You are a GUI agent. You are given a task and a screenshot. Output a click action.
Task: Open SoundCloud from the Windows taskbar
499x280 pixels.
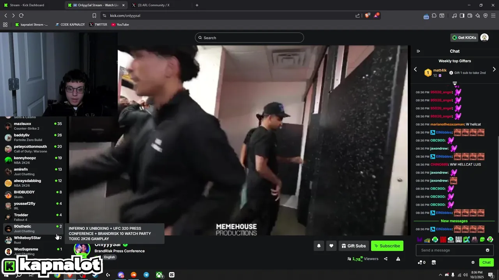point(133,275)
